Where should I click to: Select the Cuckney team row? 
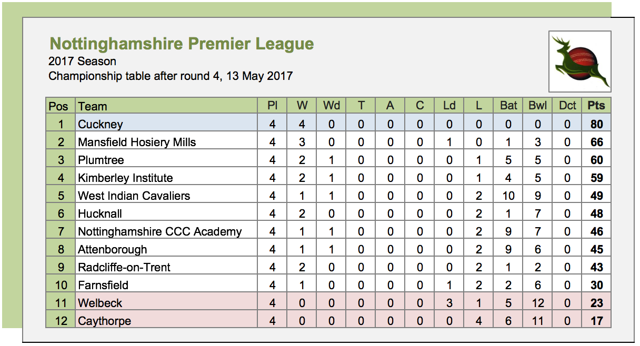(x=328, y=124)
